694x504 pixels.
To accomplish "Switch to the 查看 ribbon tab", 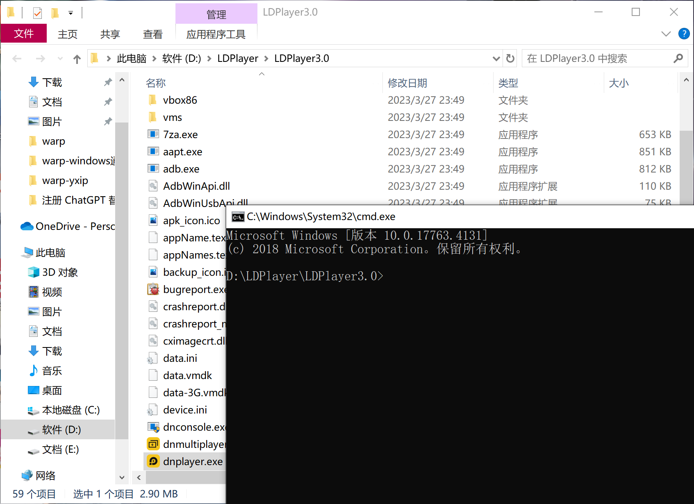I will (153, 34).
